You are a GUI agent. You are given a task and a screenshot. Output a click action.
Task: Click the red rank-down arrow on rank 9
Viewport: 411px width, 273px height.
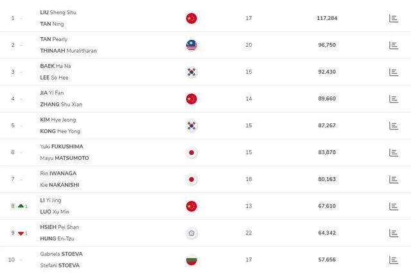[21, 233]
